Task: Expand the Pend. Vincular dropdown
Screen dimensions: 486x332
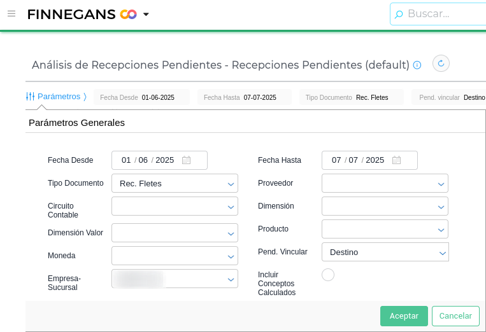Action: [x=442, y=252]
